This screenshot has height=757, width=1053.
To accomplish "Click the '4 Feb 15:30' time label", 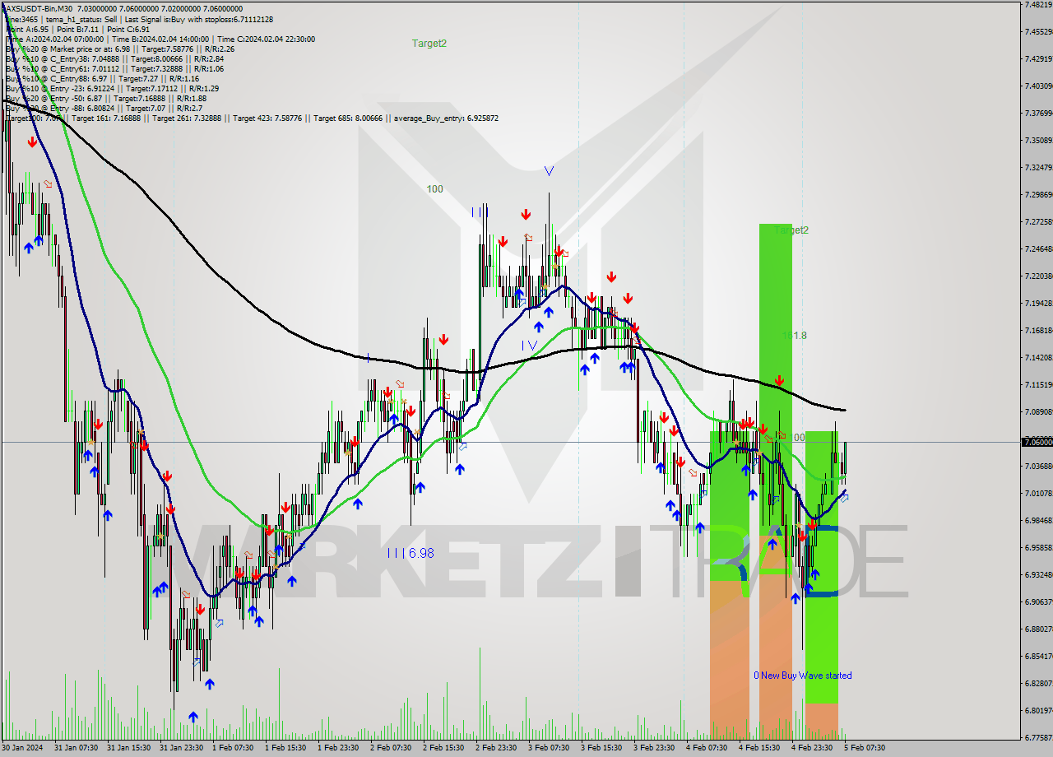I will coord(759,748).
